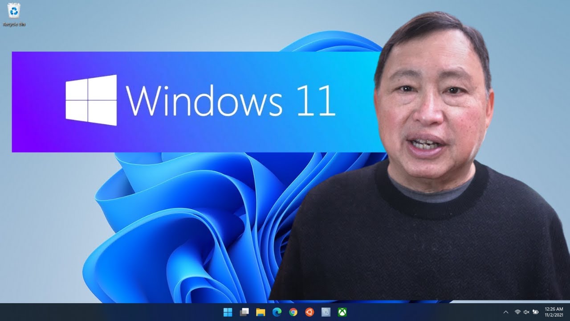Open the gray-blue app icon left of Xbox
Image resolution: width=570 pixels, height=321 pixels.
point(326,312)
